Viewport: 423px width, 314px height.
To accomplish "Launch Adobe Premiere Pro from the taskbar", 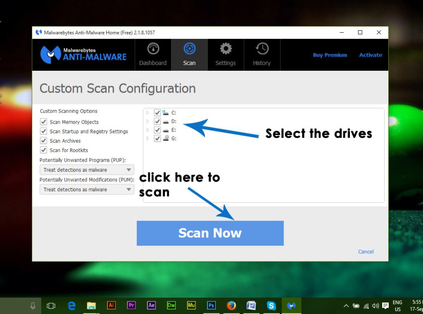I will tap(131, 305).
